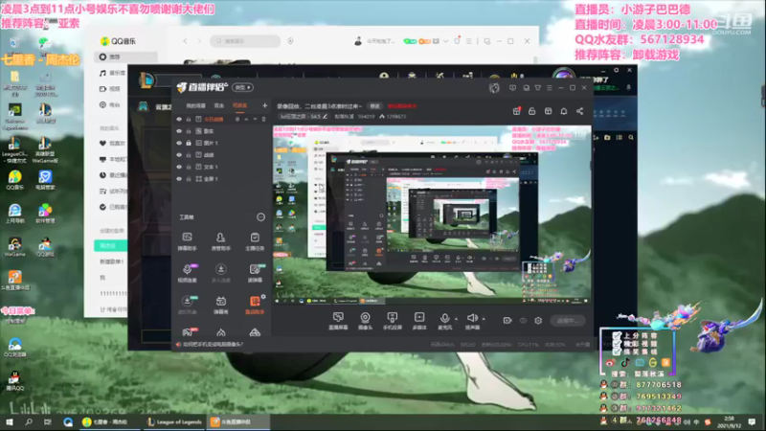Toggle the lock on 文本 1 source
The width and height of the screenshot is (766, 431).
coord(189,167)
